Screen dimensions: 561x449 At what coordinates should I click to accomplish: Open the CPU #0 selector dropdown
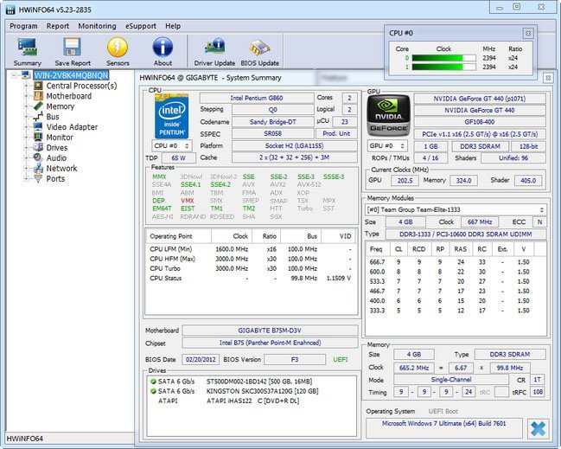172,145
